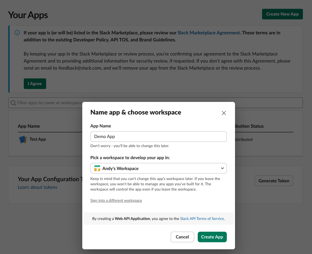The width and height of the screenshot is (312, 254).
Task: Click the I Agree button
Action: point(35,84)
